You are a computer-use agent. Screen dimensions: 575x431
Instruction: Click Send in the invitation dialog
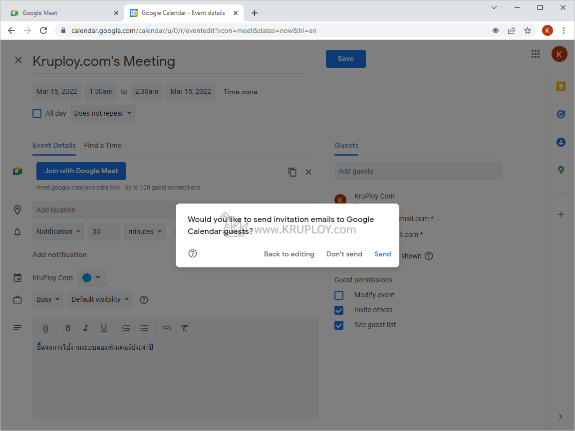tap(382, 254)
